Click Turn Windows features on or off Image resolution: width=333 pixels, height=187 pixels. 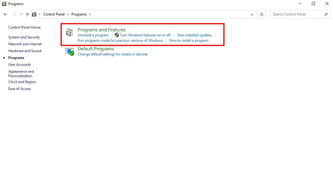[x=145, y=35]
